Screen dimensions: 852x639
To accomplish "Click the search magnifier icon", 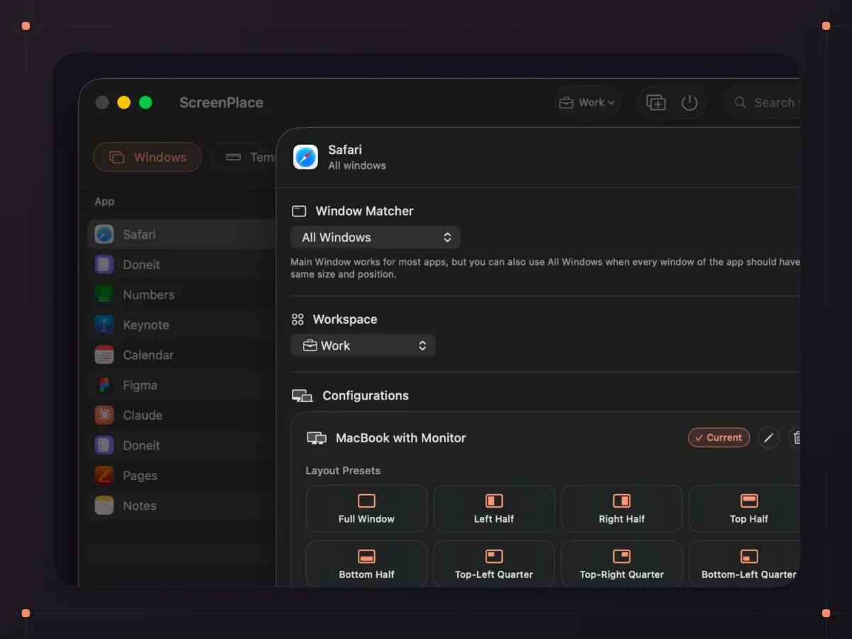I will (741, 103).
